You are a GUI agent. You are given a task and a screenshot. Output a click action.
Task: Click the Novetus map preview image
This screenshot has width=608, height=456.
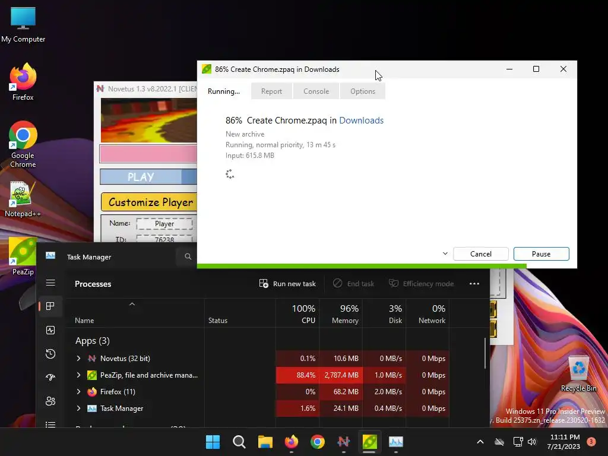click(149, 120)
